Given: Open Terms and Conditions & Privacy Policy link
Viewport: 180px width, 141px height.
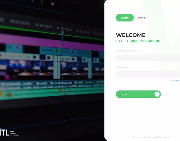Looking at the screenshot, I should 152,137.
